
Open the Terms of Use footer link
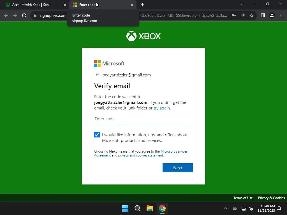243,198
